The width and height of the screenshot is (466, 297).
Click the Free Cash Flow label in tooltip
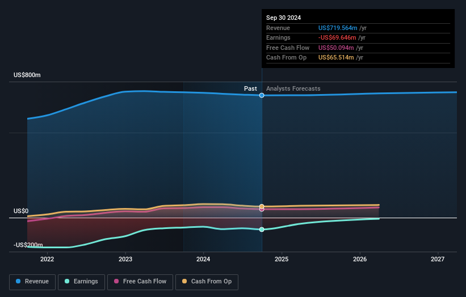[288, 48]
